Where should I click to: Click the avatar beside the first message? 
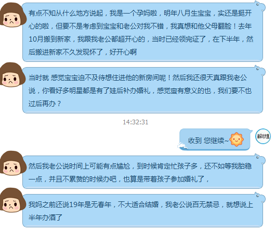tap(12, 15)
